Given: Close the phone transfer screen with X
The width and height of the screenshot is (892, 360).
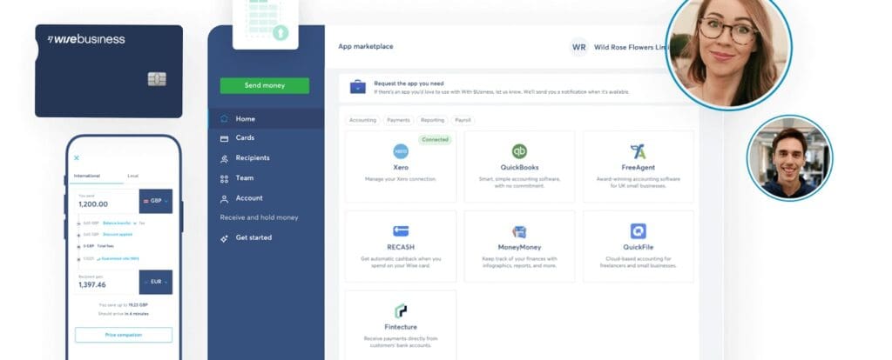Looking at the screenshot, I should coord(77,158).
